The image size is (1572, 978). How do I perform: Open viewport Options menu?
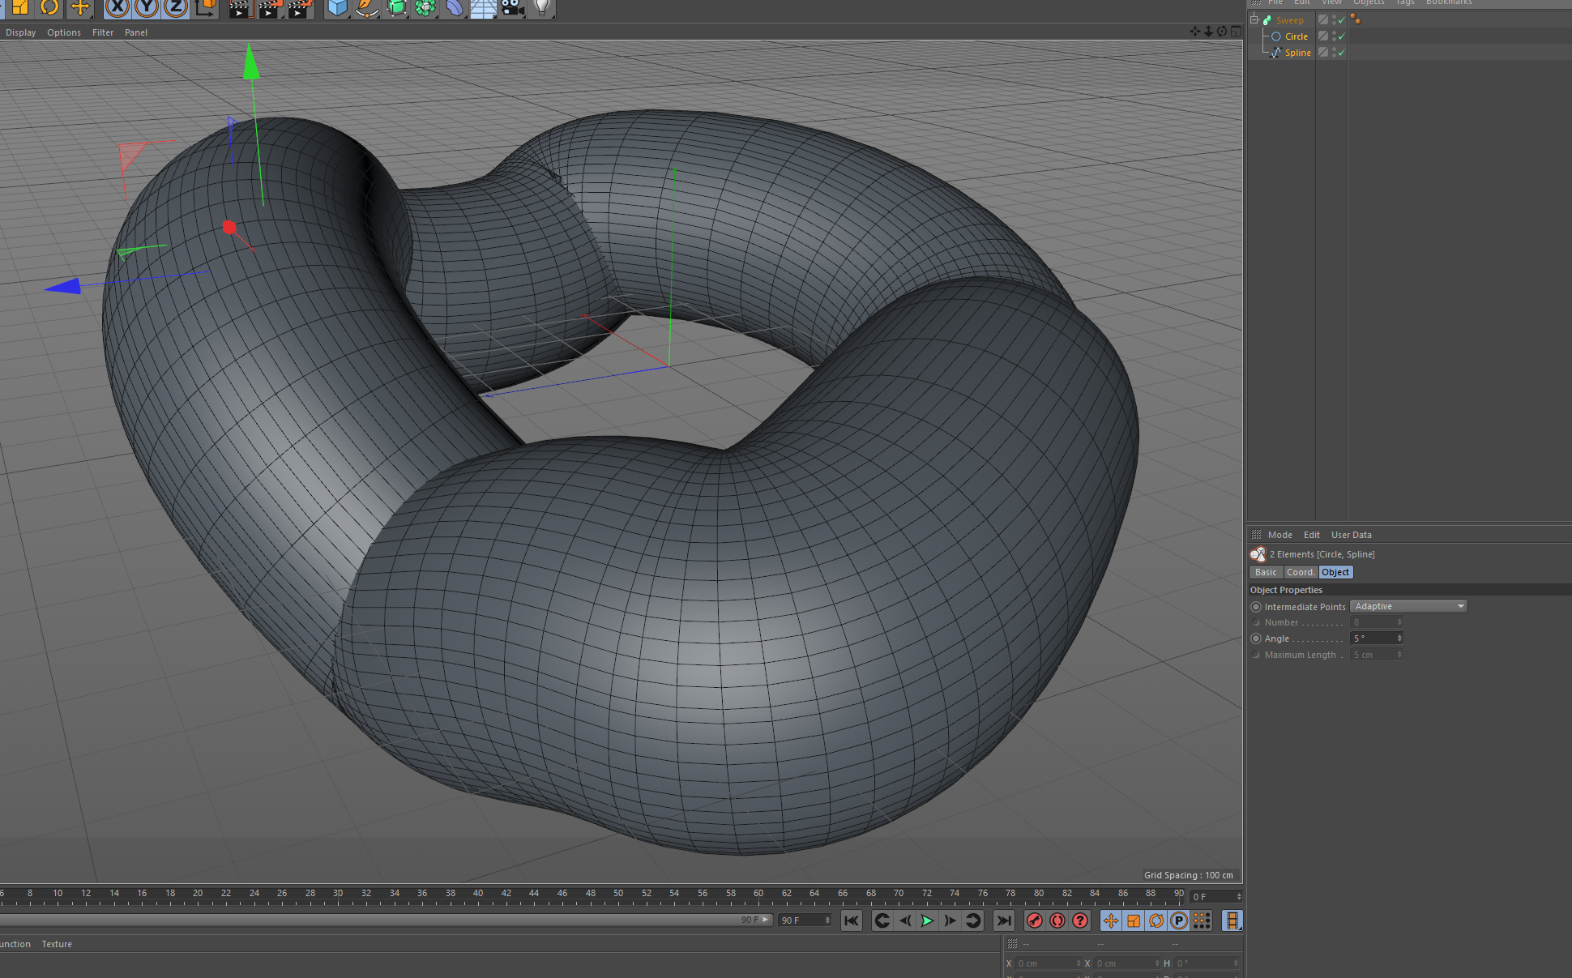pos(64,32)
